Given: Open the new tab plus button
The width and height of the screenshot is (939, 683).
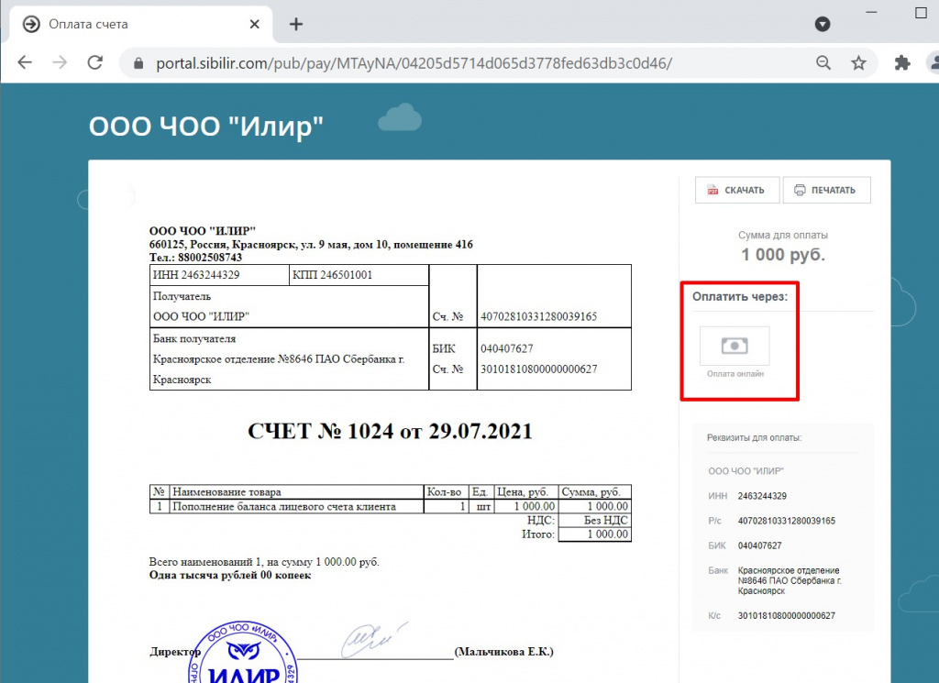Looking at the screenshot, I should [x=296, y=24].
